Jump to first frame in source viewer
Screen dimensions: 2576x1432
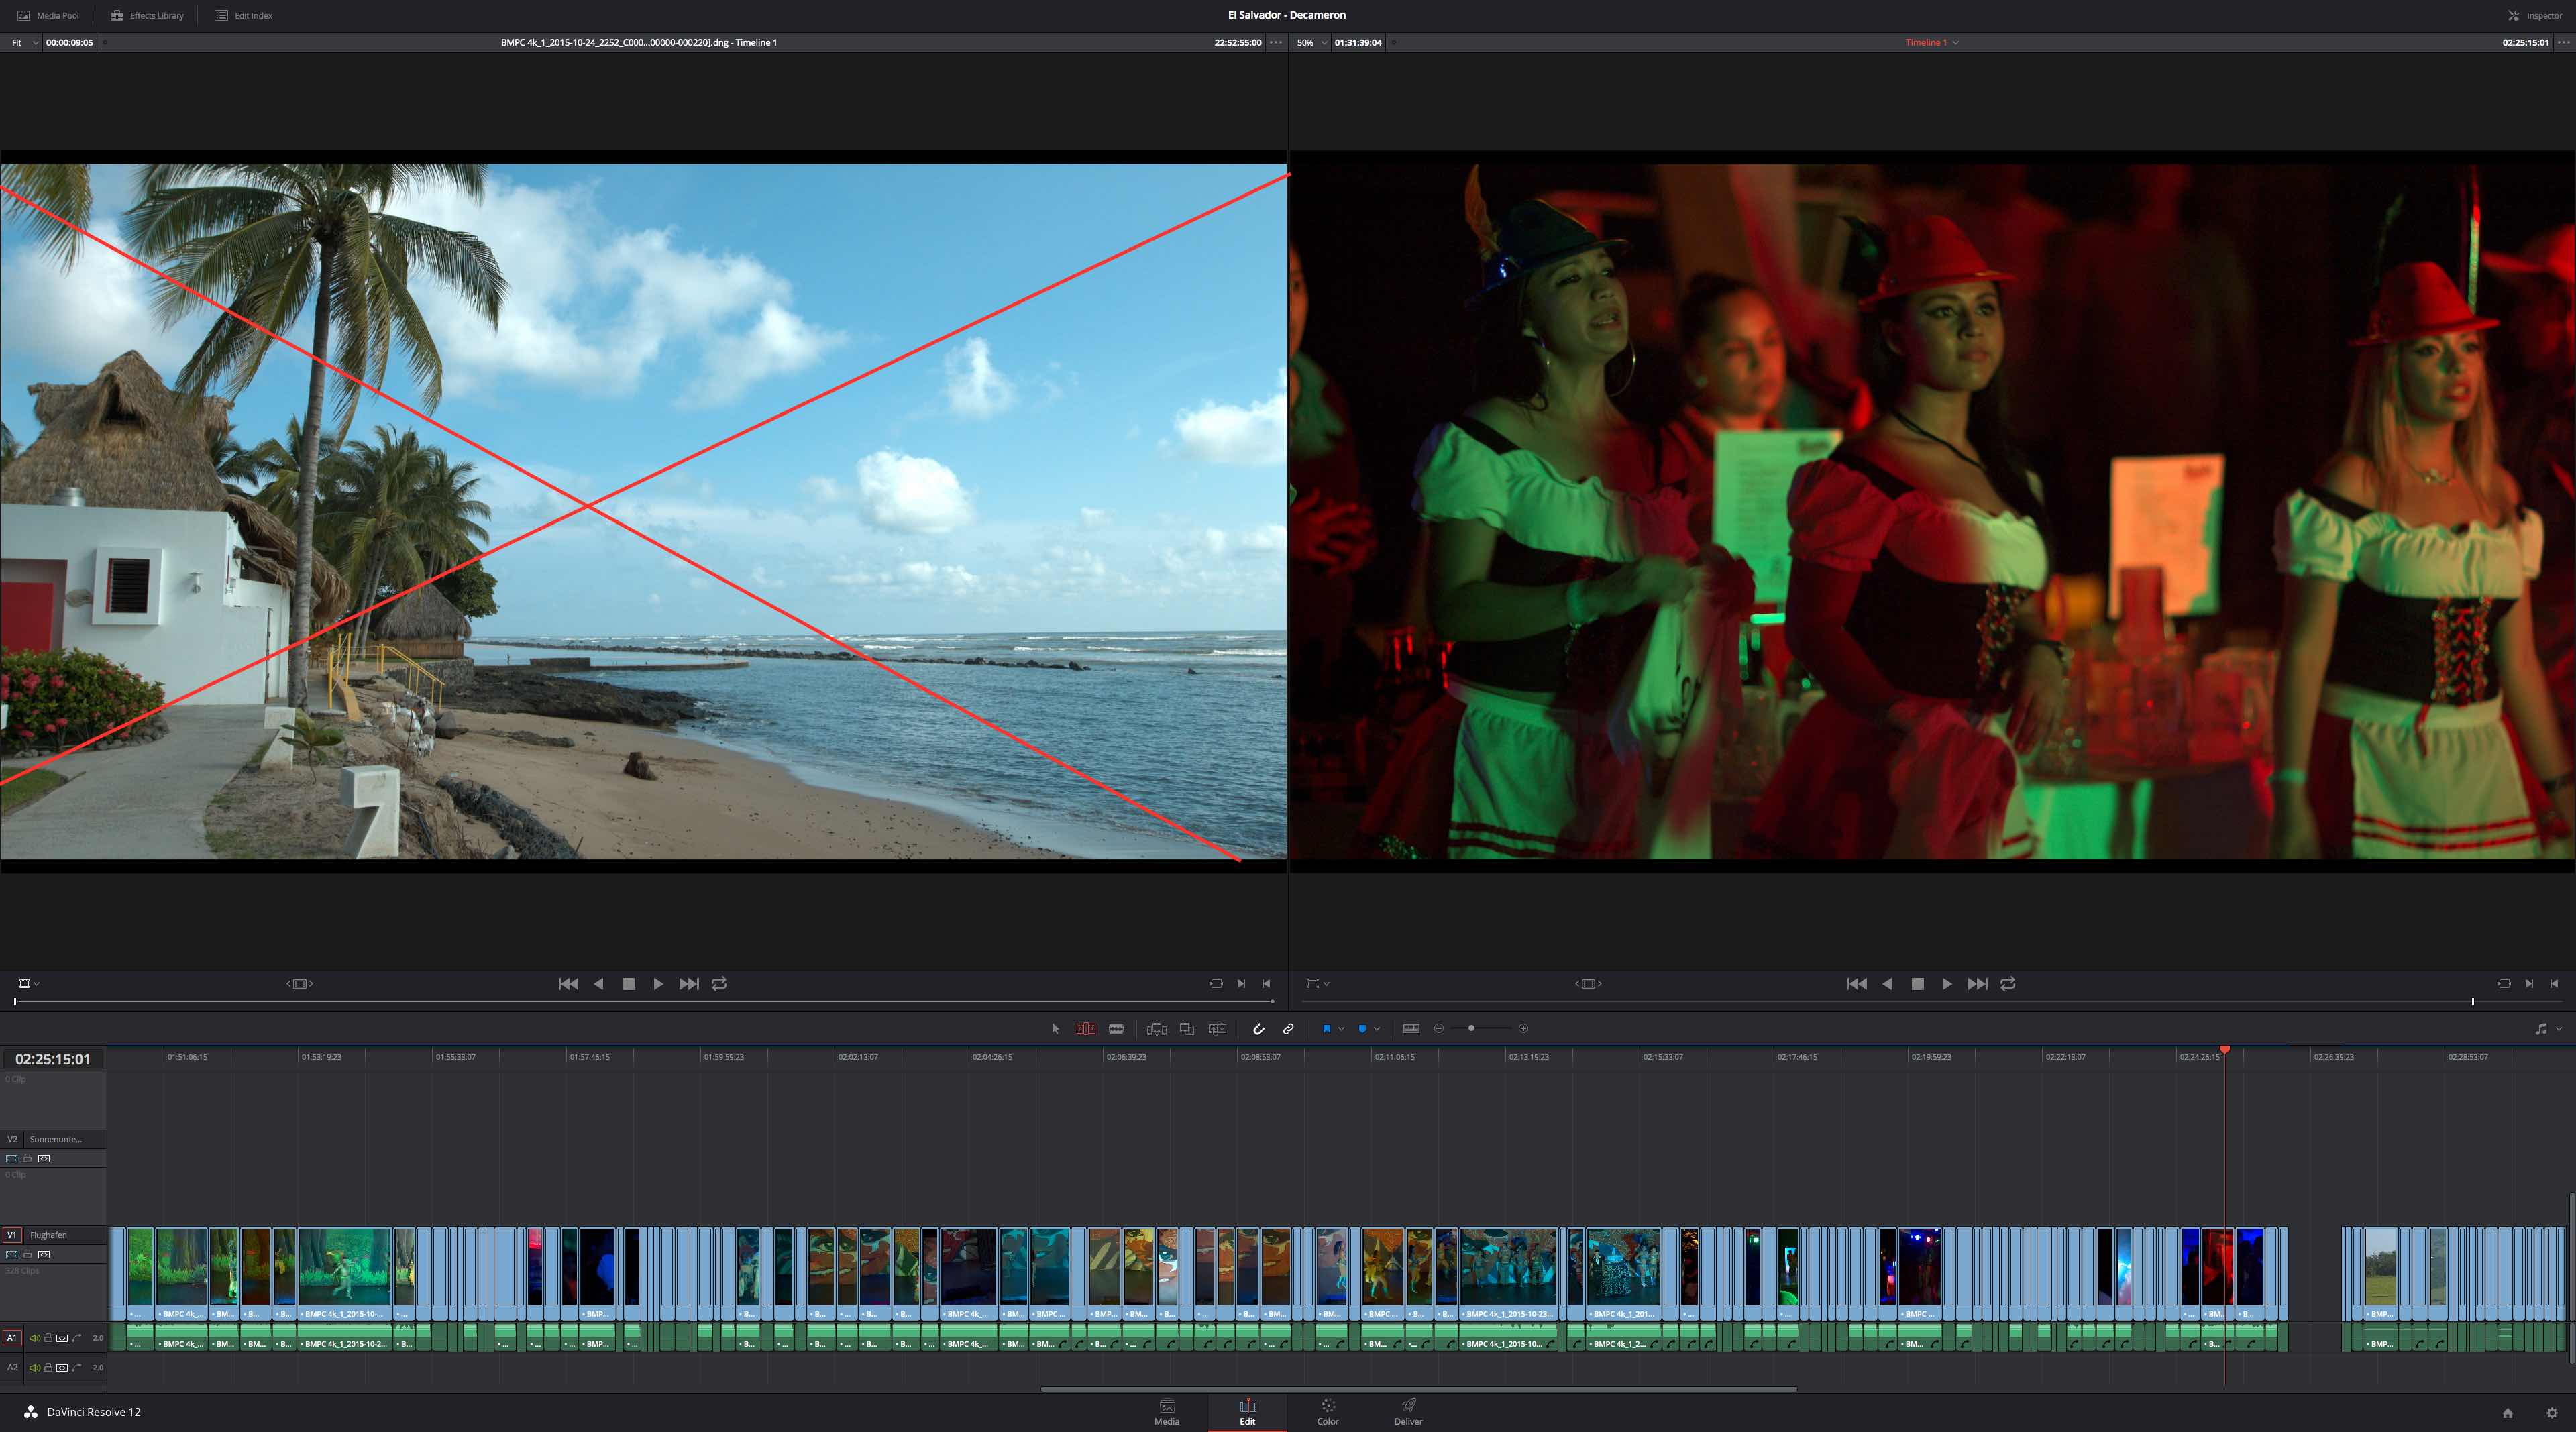click(x=568, y=984)
